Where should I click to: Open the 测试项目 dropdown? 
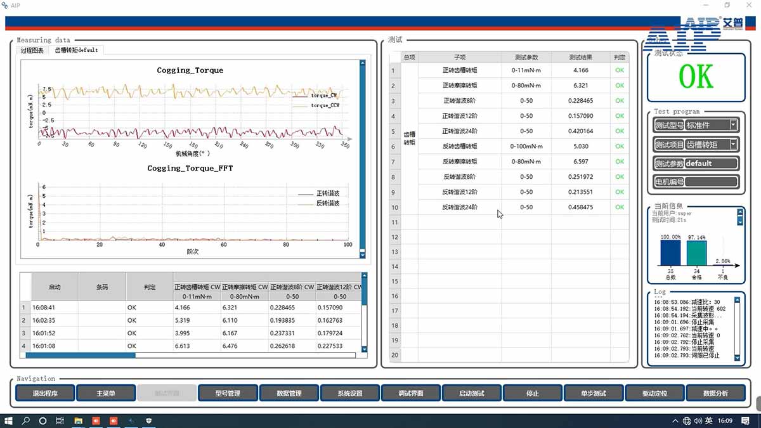733,145
